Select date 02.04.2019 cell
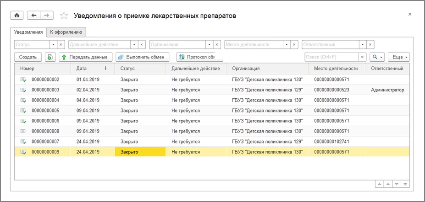This screenshot has width=425, height=202. [93, 90]
